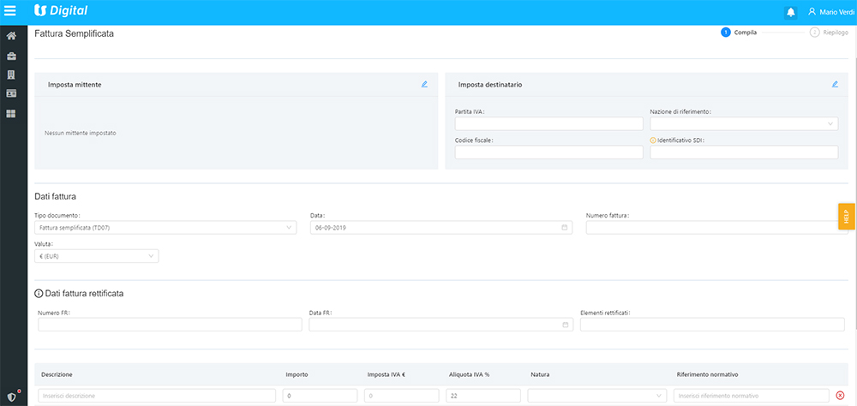Expand Nazione di riferimento dropdown

[743, 124]
